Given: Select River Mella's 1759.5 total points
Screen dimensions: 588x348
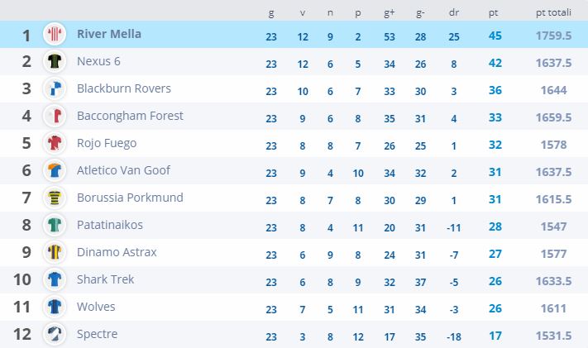Looking at the screenshot, I should [x=553, y=35].
